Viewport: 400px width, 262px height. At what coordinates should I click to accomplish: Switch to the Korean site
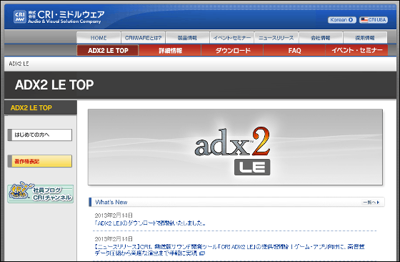(342, 20)
